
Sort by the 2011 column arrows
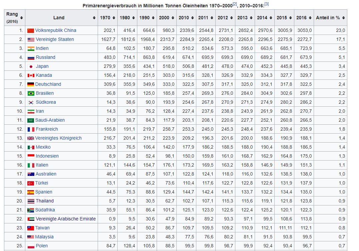[x=212, y=18]
